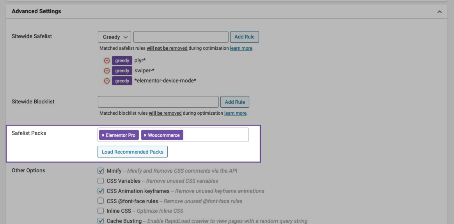Turn off Cache Busting checkbox
The width and height of the screenshot is (454, 224).
[101, 221]
